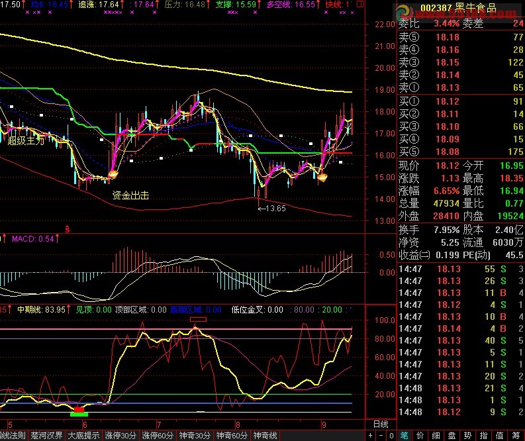Click the 13.65 low price marker
525x441 pixels.
pyautogui.click(x=271, y=208)
